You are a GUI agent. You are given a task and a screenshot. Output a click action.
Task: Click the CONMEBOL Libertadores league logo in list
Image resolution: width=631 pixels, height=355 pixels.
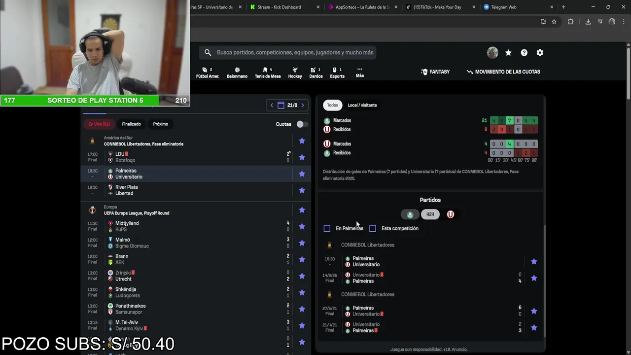pyautogui.click(x=92, y=141)
